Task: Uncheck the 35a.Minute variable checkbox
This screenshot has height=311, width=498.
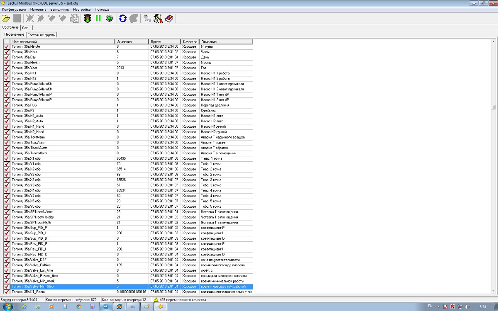Action: [x=7, y=47]
